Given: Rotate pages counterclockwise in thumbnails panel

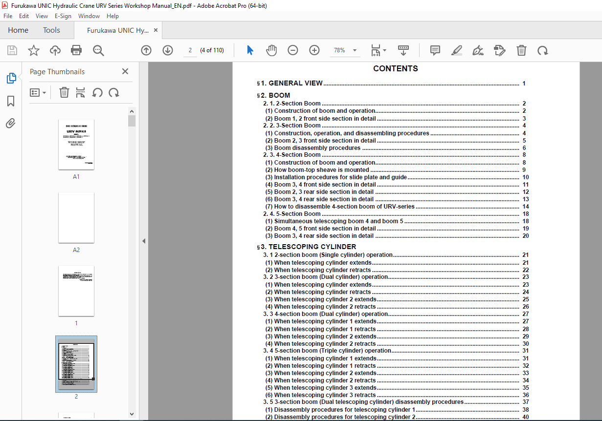Looking at the screenshot, I should pos(97,92).
